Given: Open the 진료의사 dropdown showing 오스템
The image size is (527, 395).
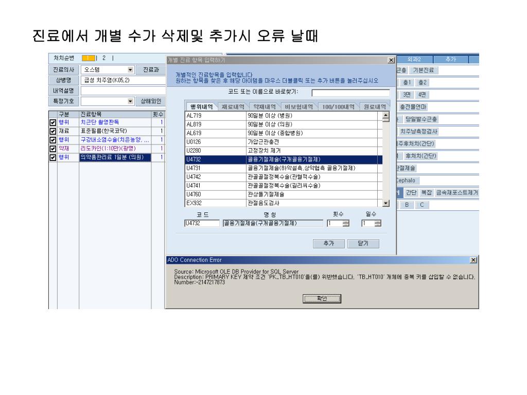Looking at the screenshot, I should (x=130, y=70).
